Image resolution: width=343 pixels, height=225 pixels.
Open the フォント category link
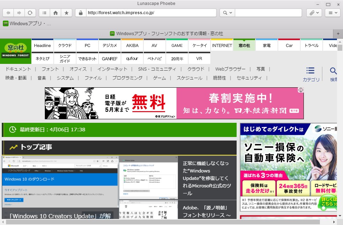50,69
